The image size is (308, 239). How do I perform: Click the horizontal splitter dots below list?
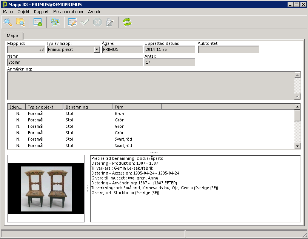click(154, 152)
